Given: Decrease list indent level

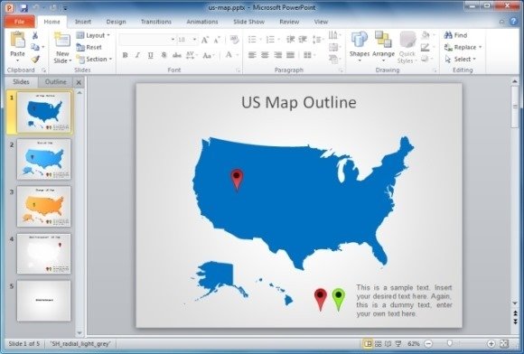Looking at the screenshot, I should click(x=290, y=40).
